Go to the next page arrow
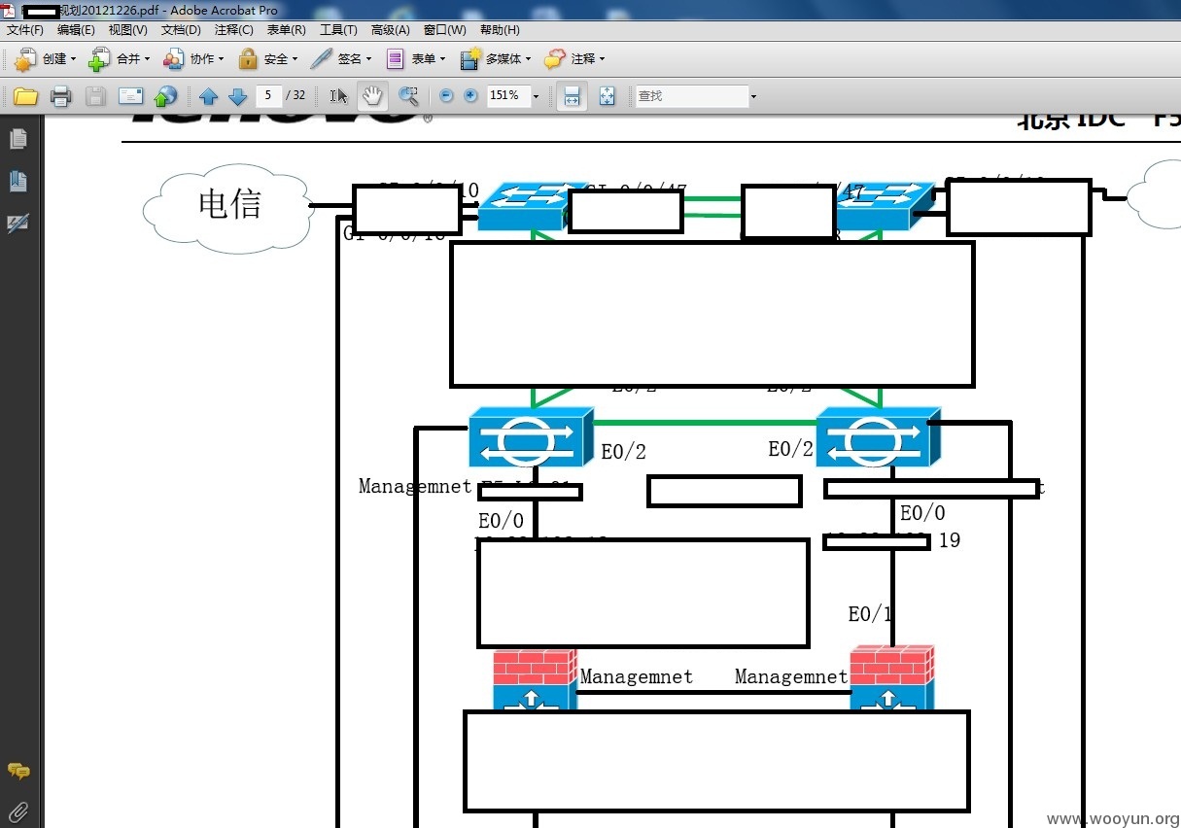This screenshot has width=1181, height=828. pos(237,96)
